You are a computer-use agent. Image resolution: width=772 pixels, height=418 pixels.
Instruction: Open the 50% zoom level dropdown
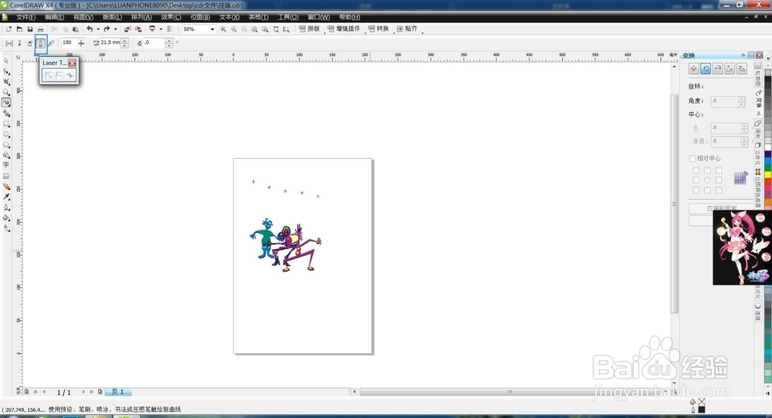tap(212, 29)
